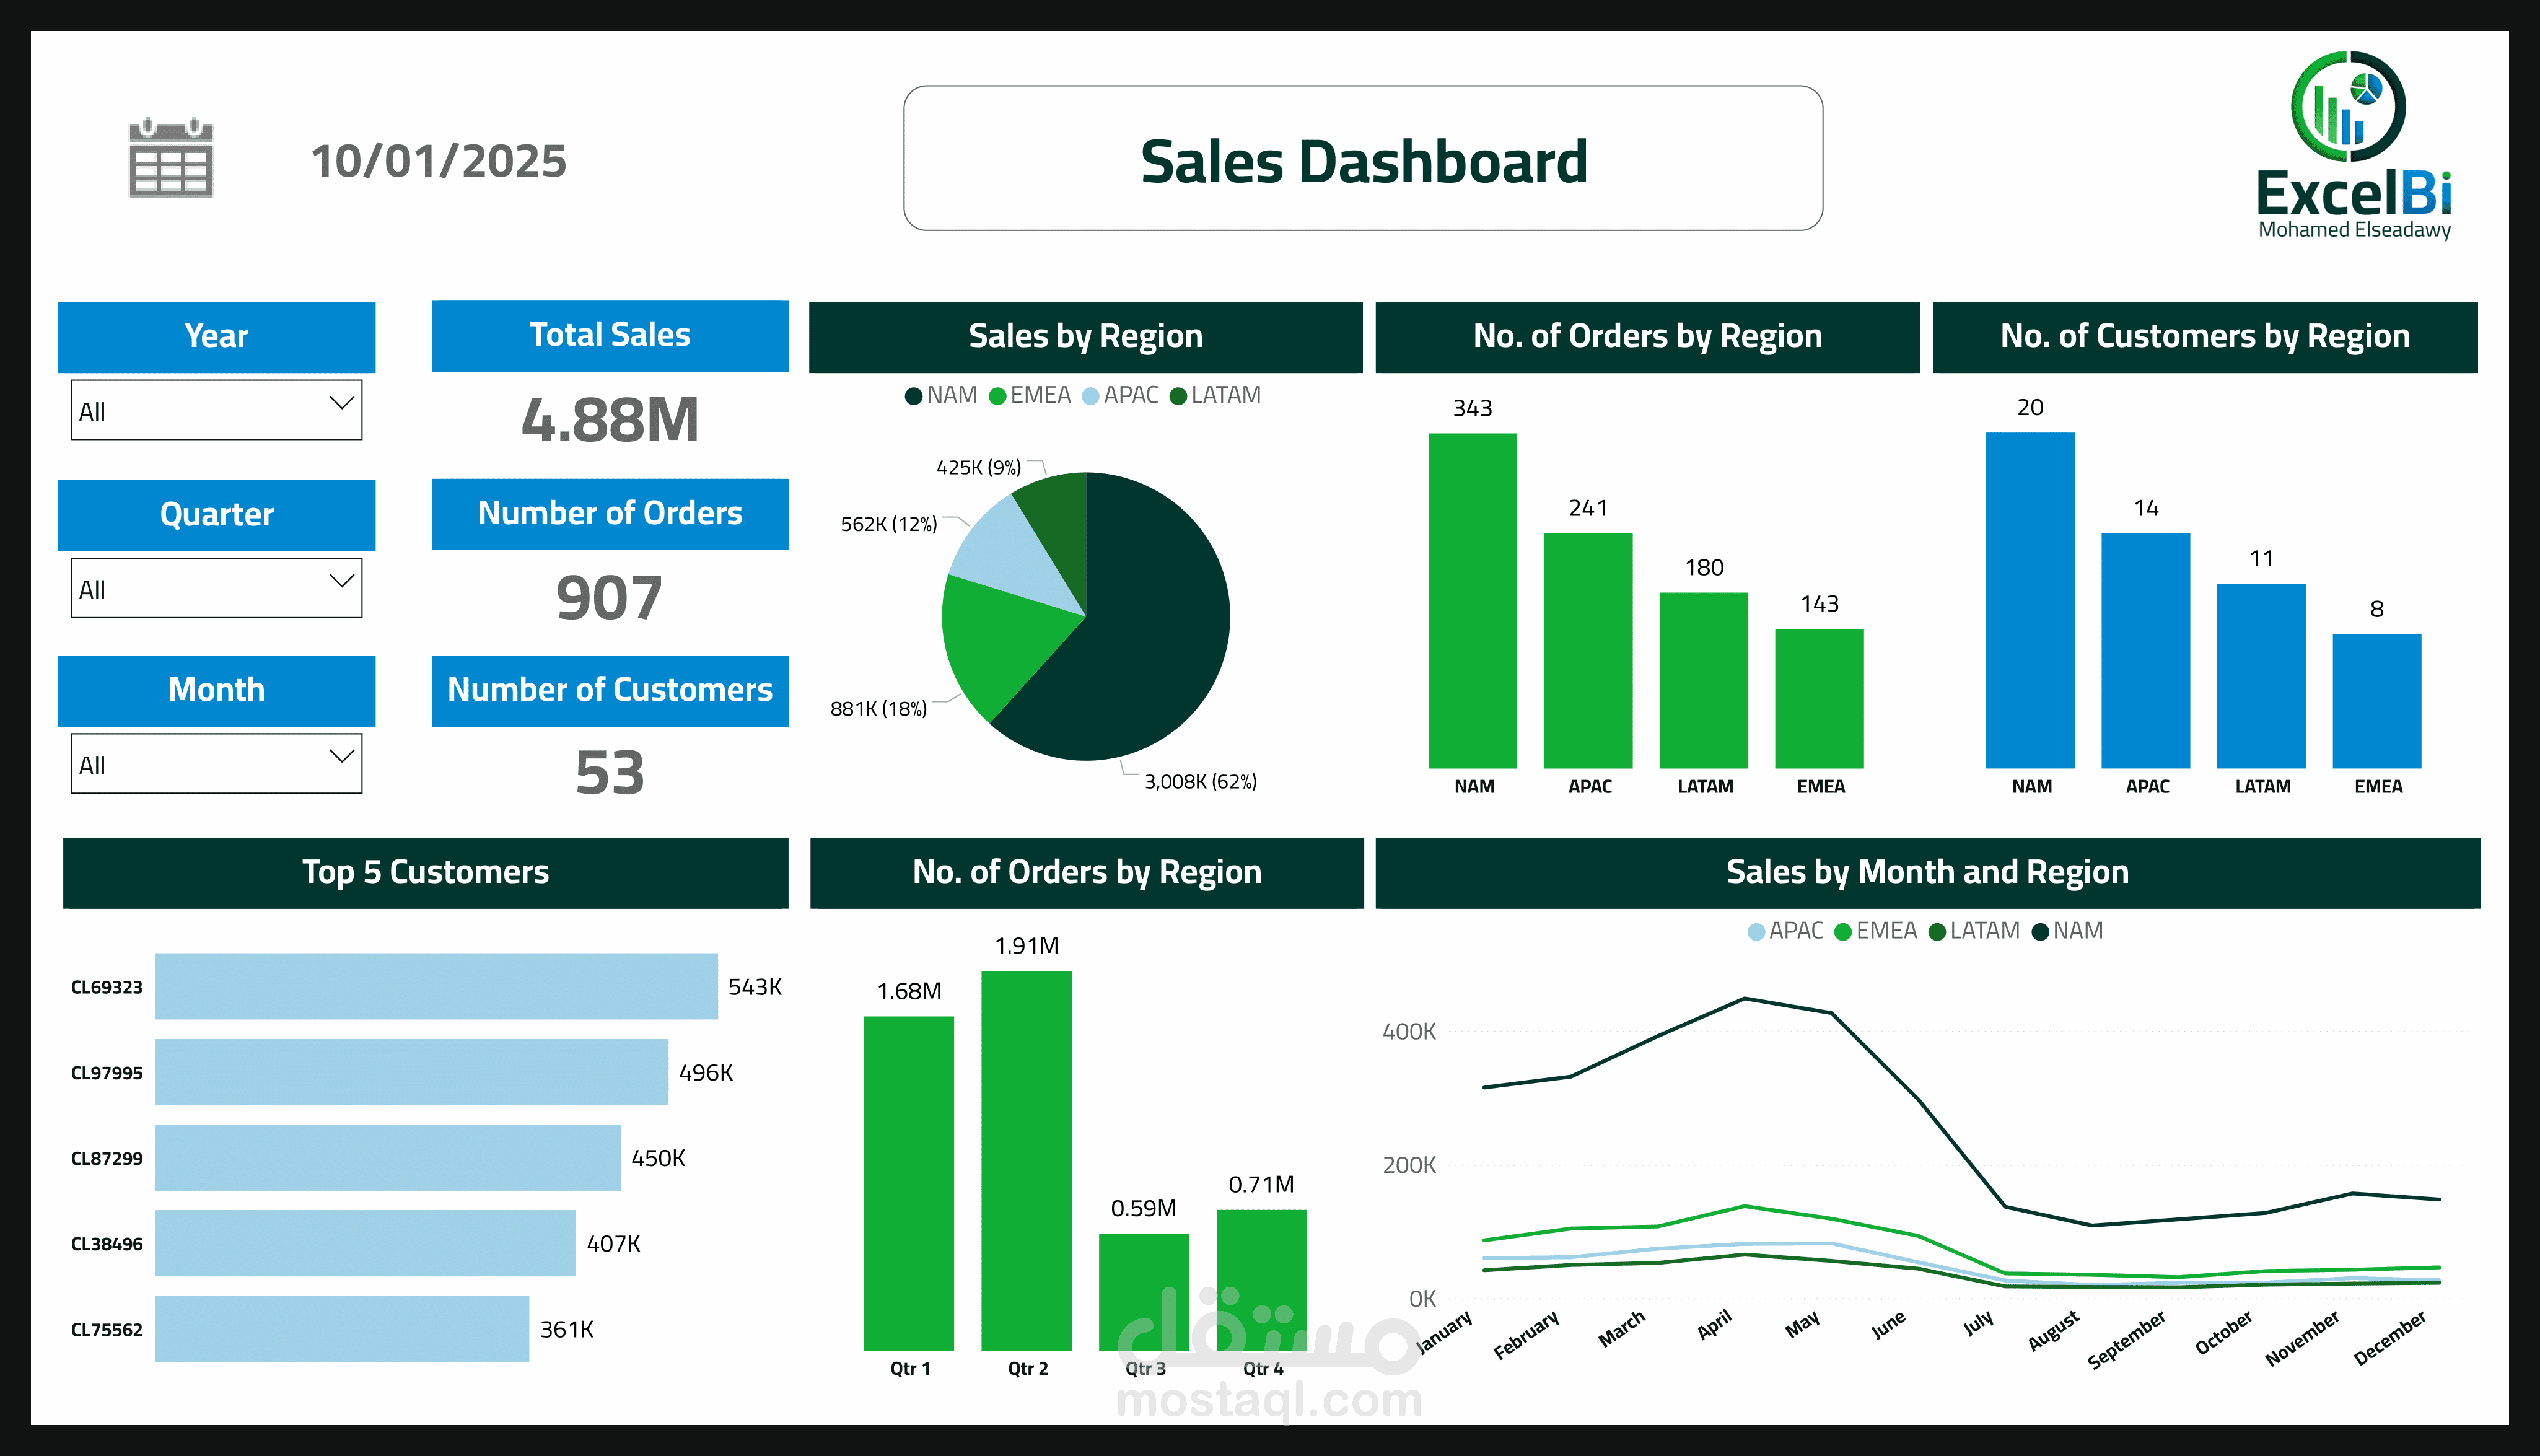The image size is (2540, 1456).
Task: Expand the Month selection list
Action: [x=216, y=763]
